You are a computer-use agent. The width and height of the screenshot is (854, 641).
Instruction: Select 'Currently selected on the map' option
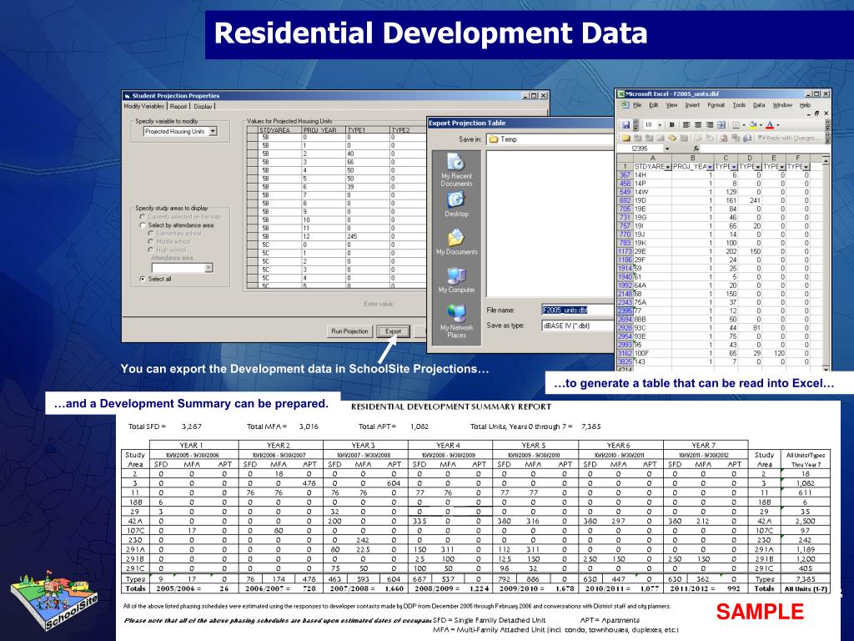(143, 217)
